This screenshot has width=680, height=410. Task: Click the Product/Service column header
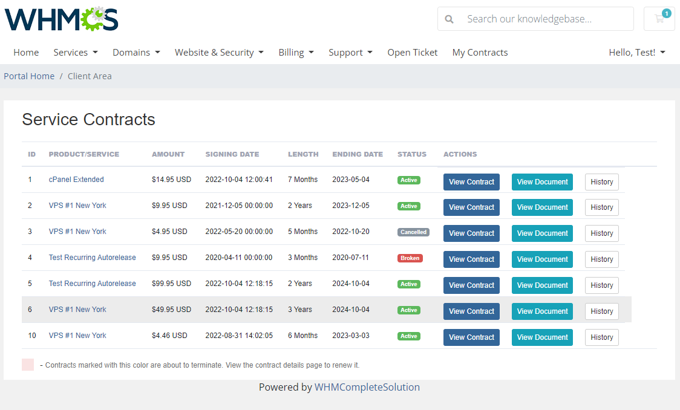83,154
